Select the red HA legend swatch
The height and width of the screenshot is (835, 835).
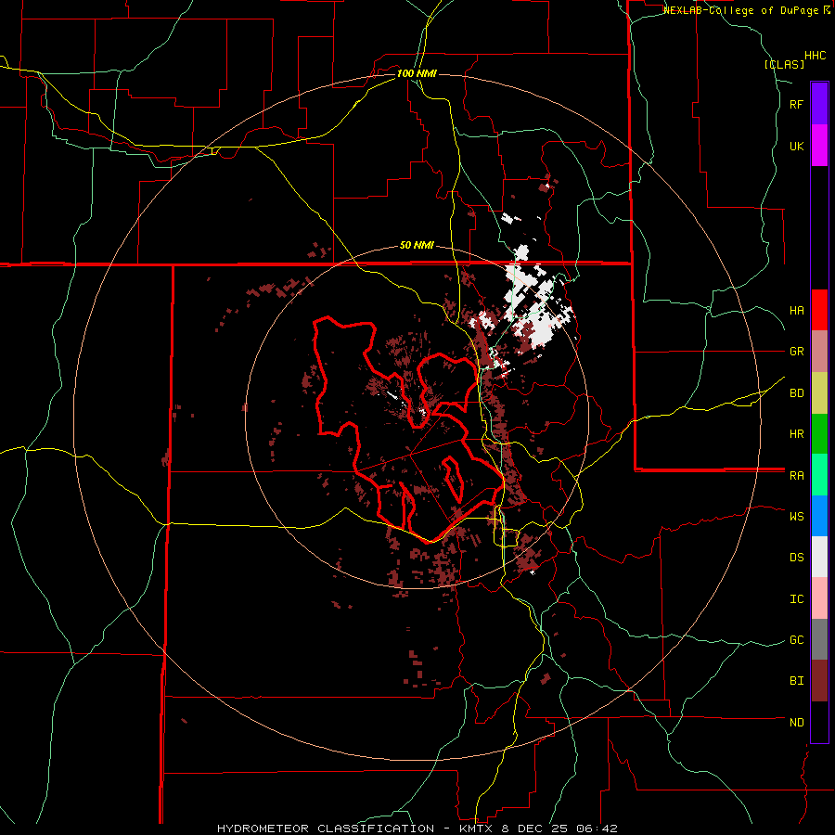(819, 310)
